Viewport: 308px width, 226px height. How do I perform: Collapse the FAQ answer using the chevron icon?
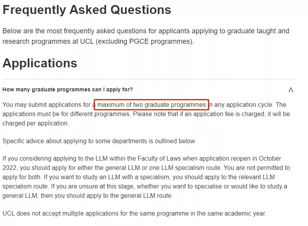[x=291, y=90]
